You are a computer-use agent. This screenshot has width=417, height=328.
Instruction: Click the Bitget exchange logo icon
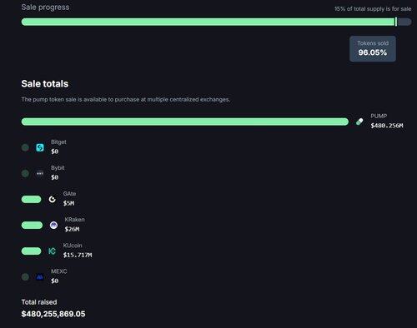coord(40,147)
